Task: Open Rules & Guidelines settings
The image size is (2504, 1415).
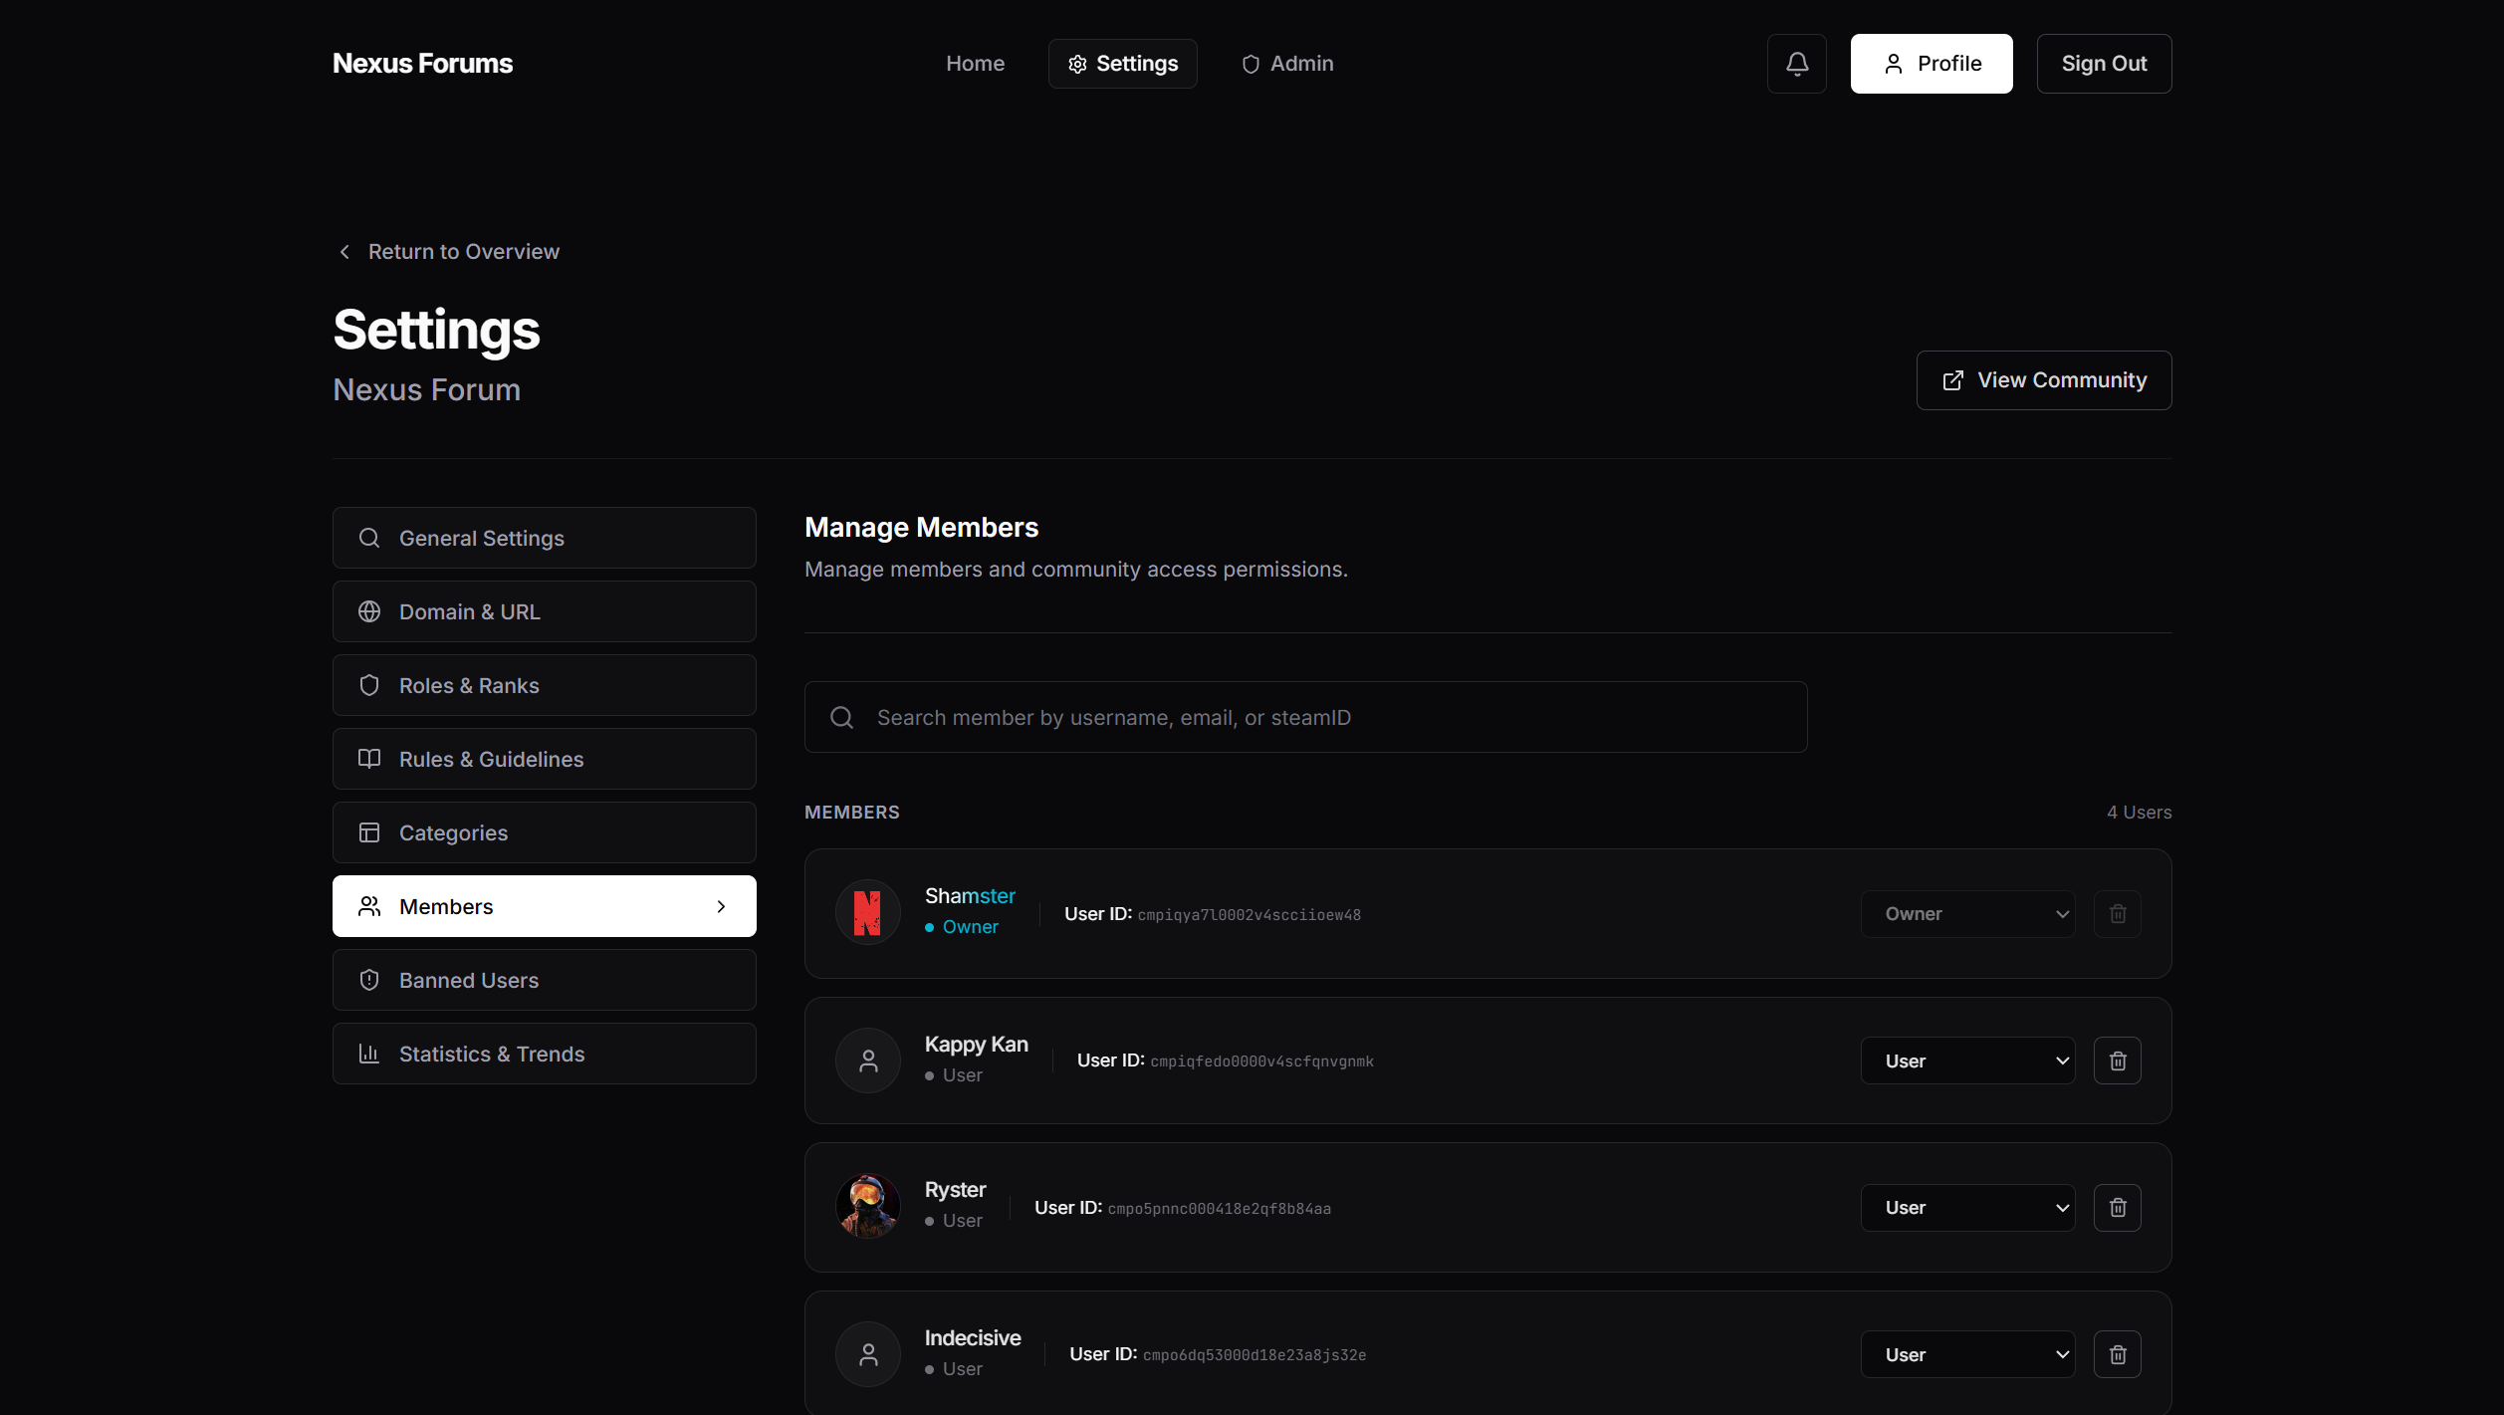Action: pos(544,759)
